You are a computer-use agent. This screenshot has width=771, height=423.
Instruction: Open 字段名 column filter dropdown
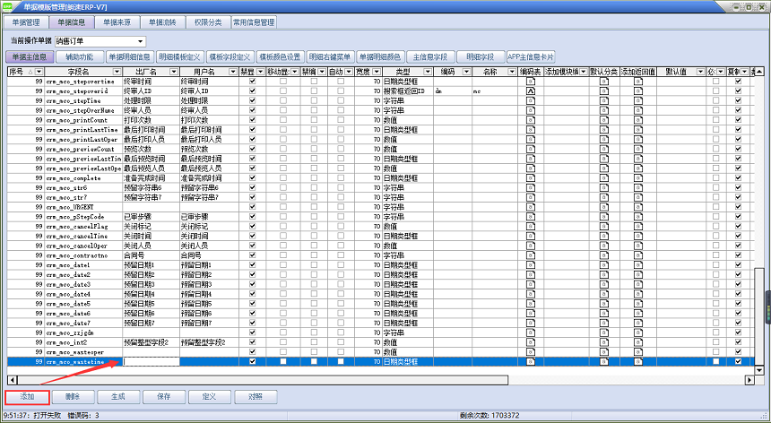(x=117, y=73)
